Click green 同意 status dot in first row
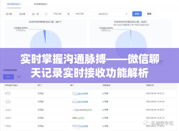The width and height of the screenshot is (179, 131). [x=103, y=93]
